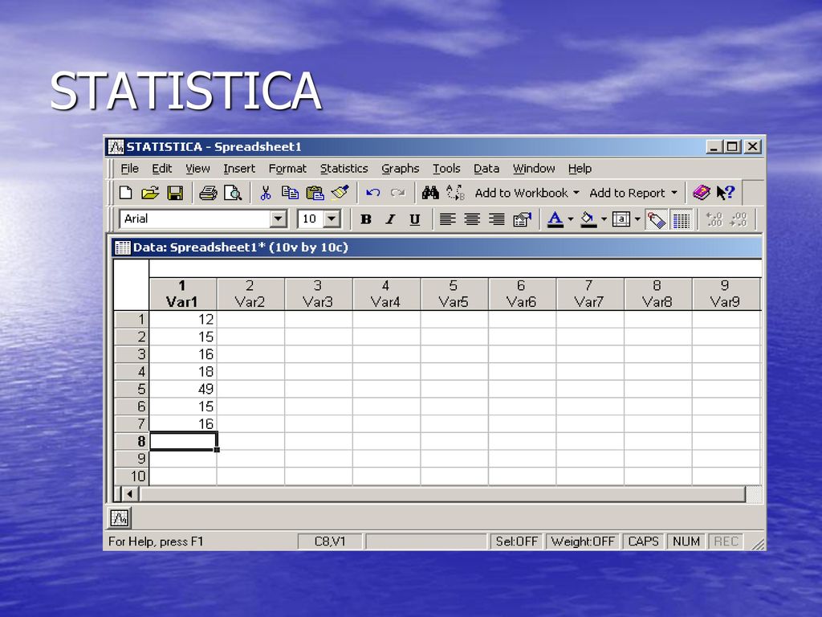This screenshot has height=617, width=822.
Task: Apply font color with the A icon
Action: tap(555, 219)
